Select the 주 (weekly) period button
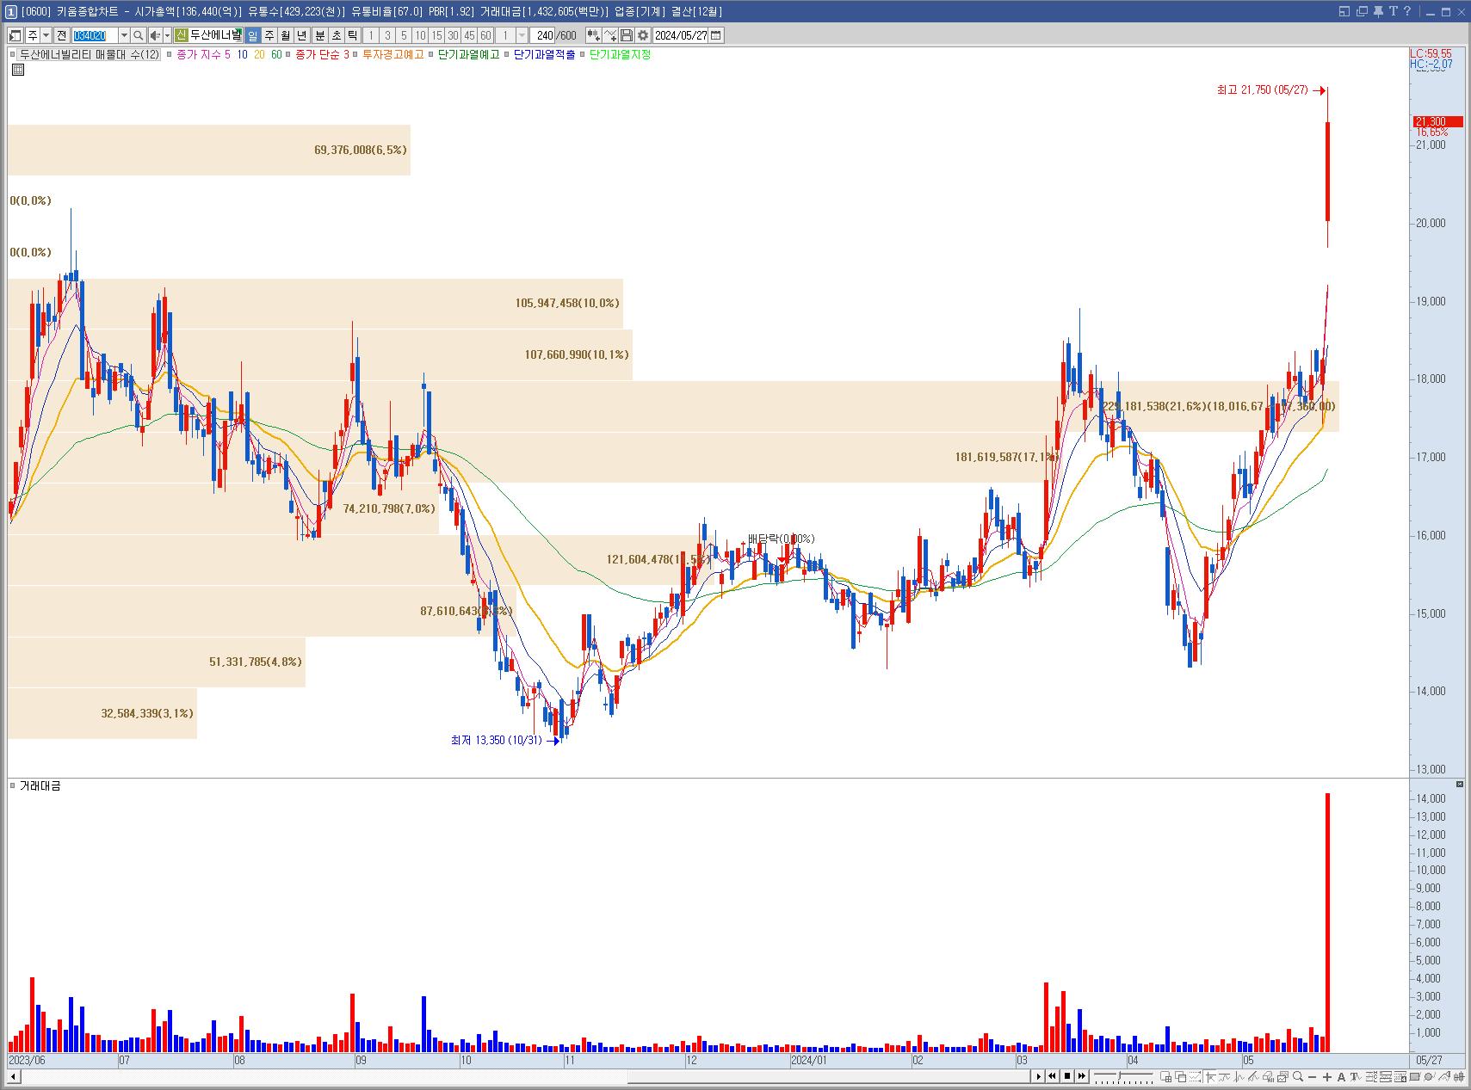The height and width of the screenshot is (1090, 1471). click(x=269, y=35)
